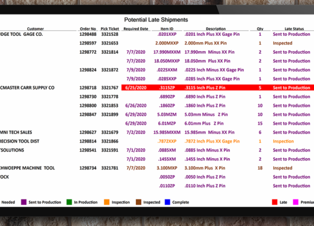The width and height of the screenshot is (314, 226).
Task: Click the brown Inspected legend swatch
Action: coord(138,202)
